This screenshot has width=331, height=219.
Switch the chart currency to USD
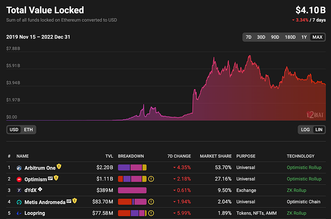pyautogui.click(x=14, y=130)
